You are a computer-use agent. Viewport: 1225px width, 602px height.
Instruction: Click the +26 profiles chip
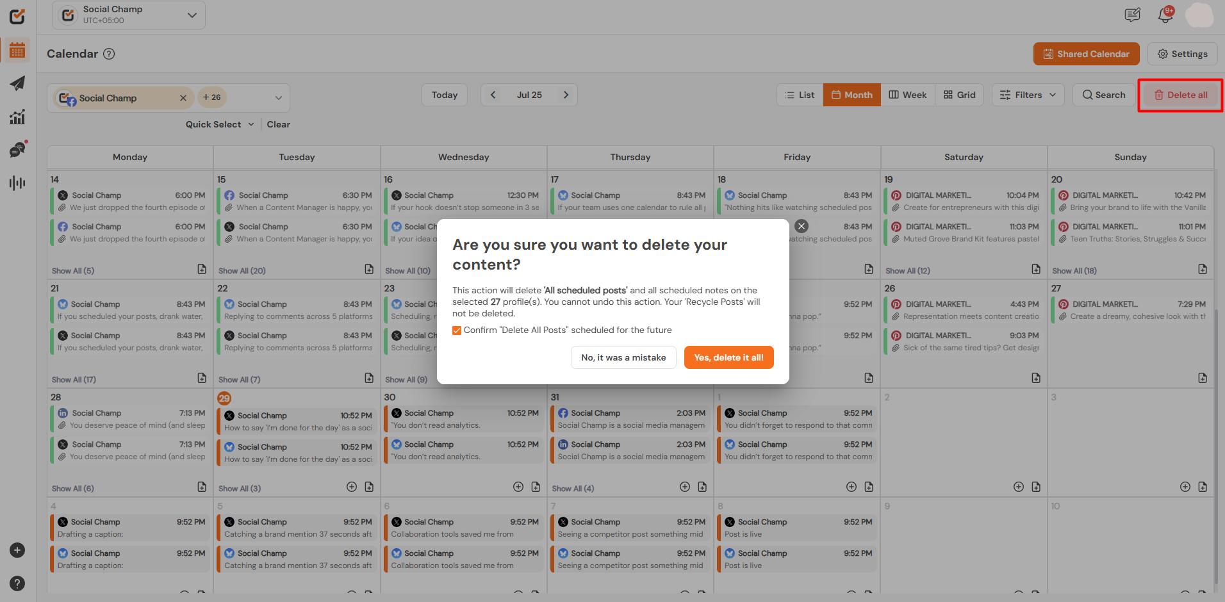212,97
